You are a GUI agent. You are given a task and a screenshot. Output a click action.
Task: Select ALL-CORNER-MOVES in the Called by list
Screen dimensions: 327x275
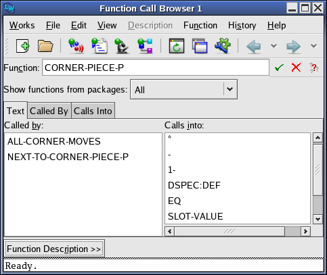(x=54, y=141)
